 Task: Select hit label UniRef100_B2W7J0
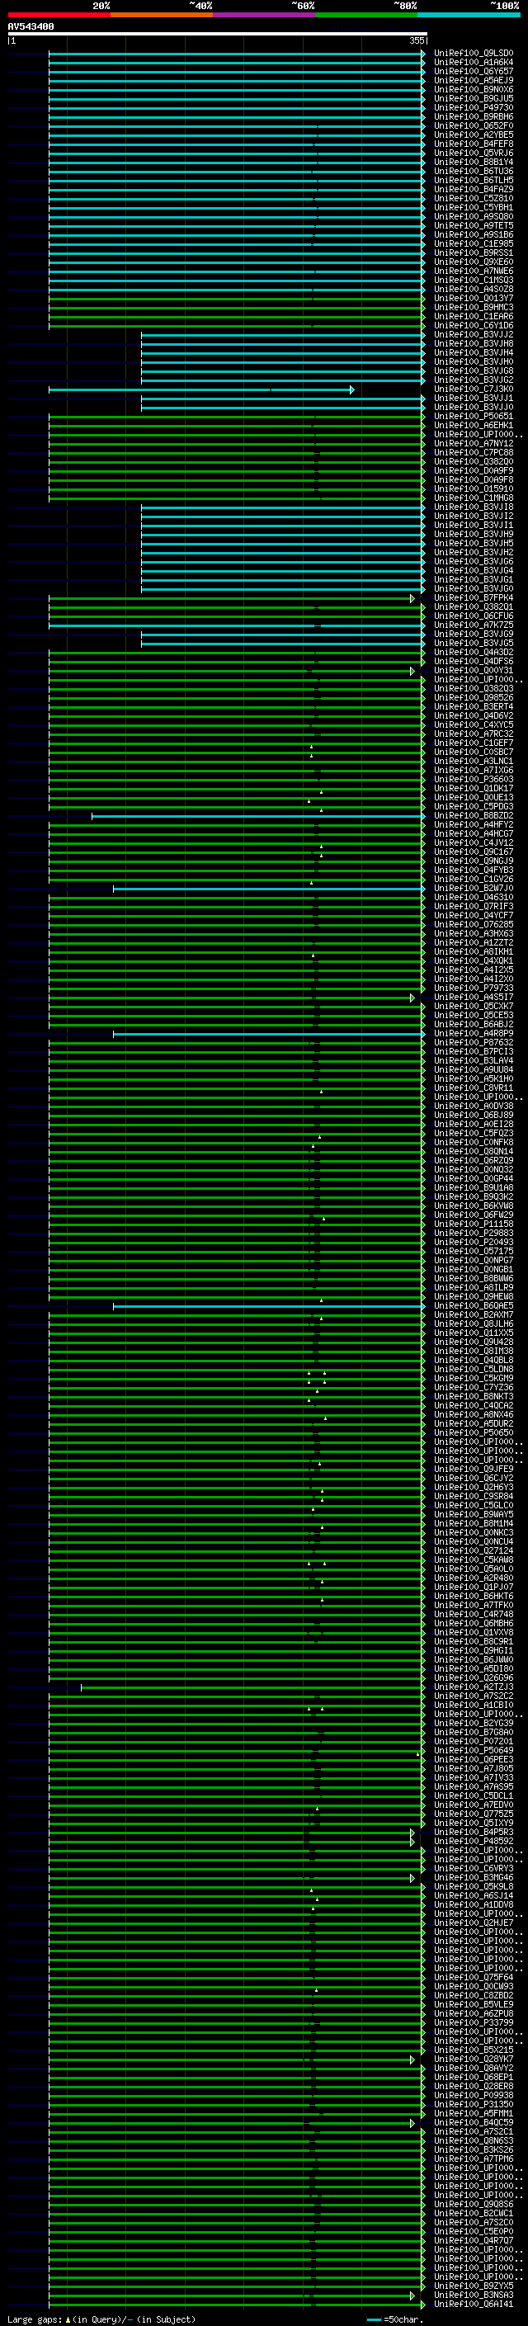(474, 888)
